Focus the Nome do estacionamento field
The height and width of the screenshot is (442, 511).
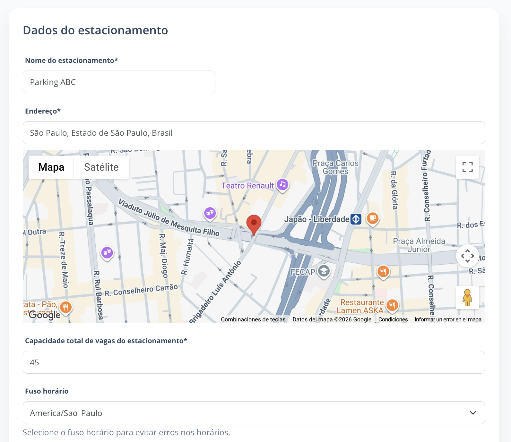pos(119,82)
